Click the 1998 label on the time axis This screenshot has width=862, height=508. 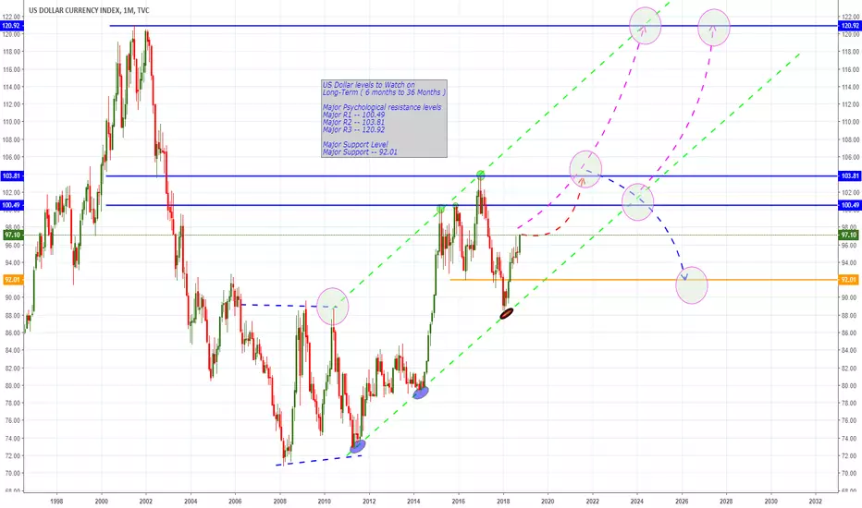tap(56, 502)
